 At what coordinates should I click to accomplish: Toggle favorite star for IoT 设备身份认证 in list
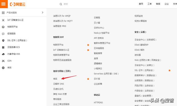[x=88, y=50]
